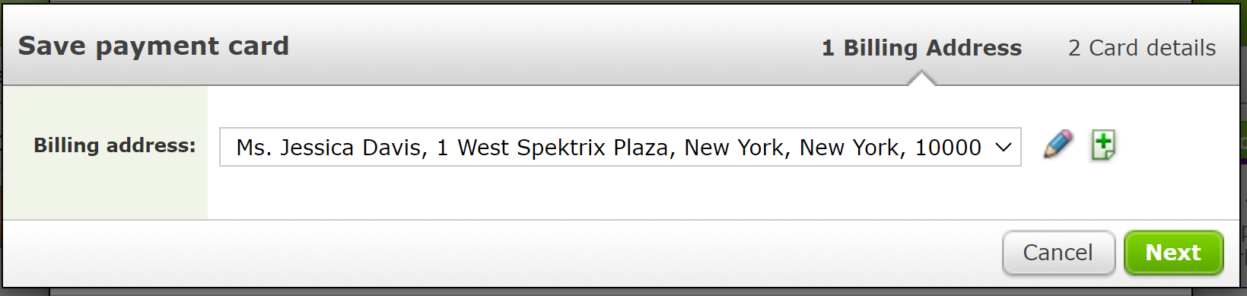1247x296 pixels.
Task: Edit billing address with pencil icon
Action: (x=1058, y=145)
